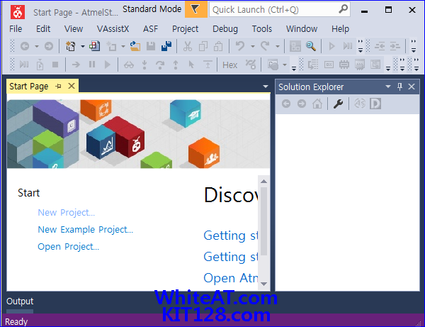The width and height of the screenshot is (425, 327).
Task: Open the Help menu
Action: (x=340, y=29)
